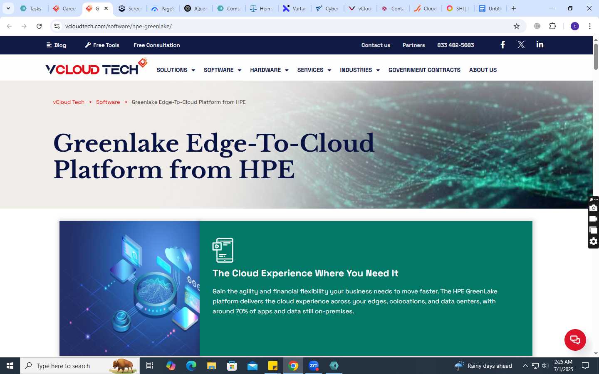
Task: Open the Chrome three-dot menu
Action: click(590, 26)
